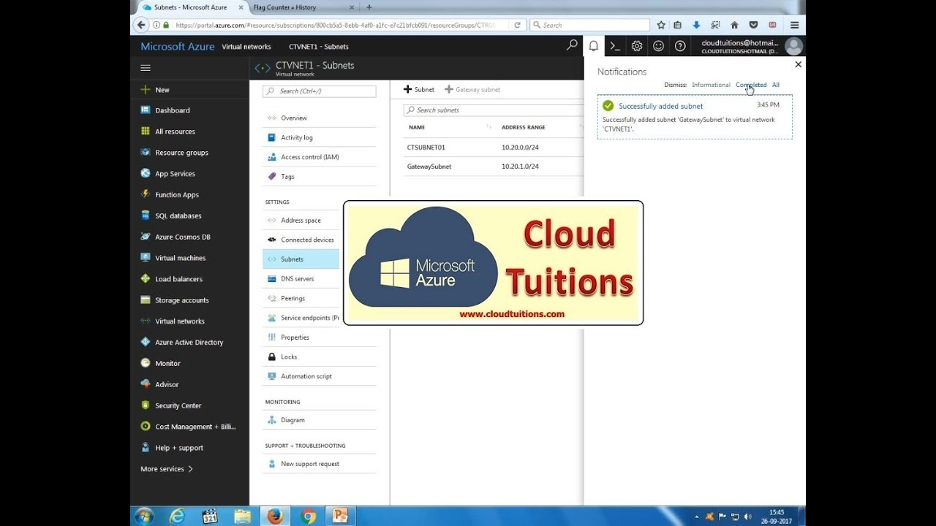Screen dimensions: 936x526
Task: Open New support request
Action: pos(310,464)
